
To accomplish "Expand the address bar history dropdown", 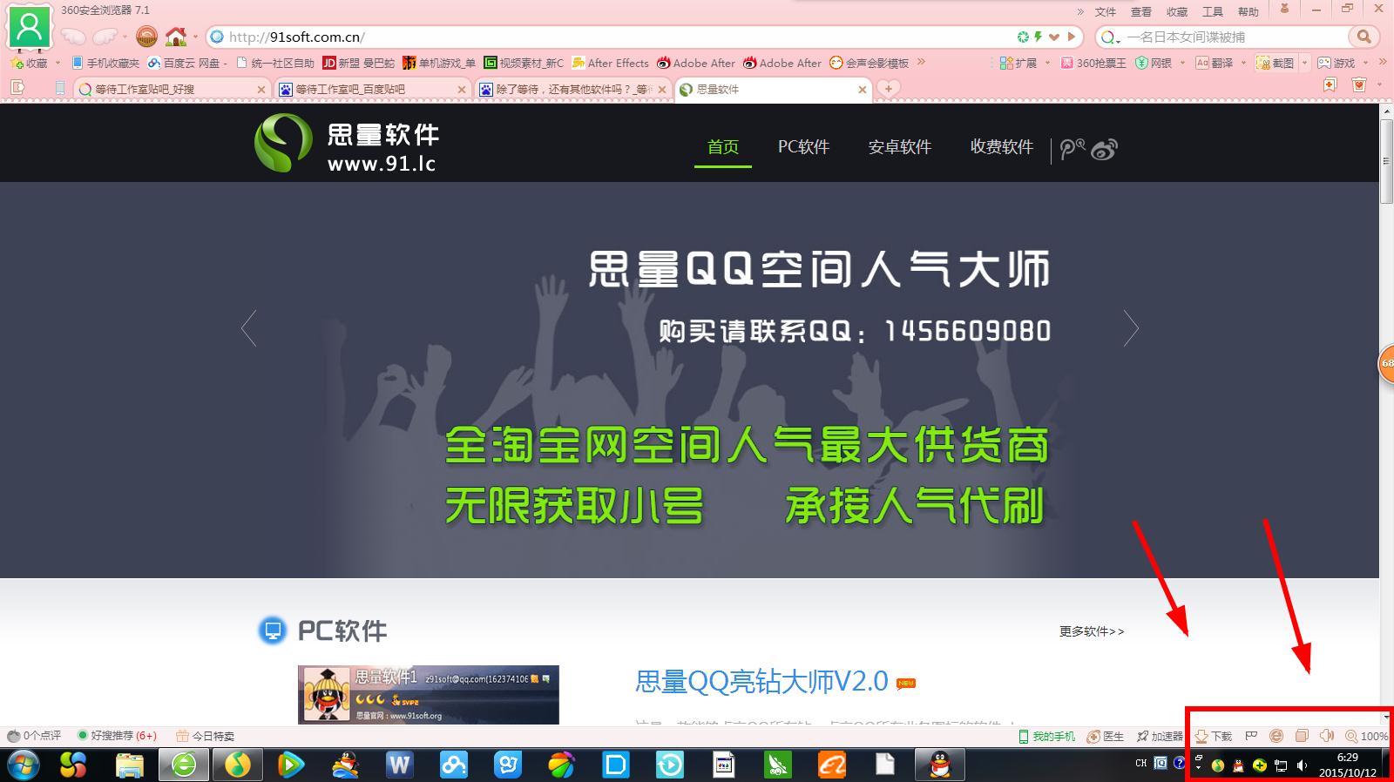I will [x=1053, y=37].
